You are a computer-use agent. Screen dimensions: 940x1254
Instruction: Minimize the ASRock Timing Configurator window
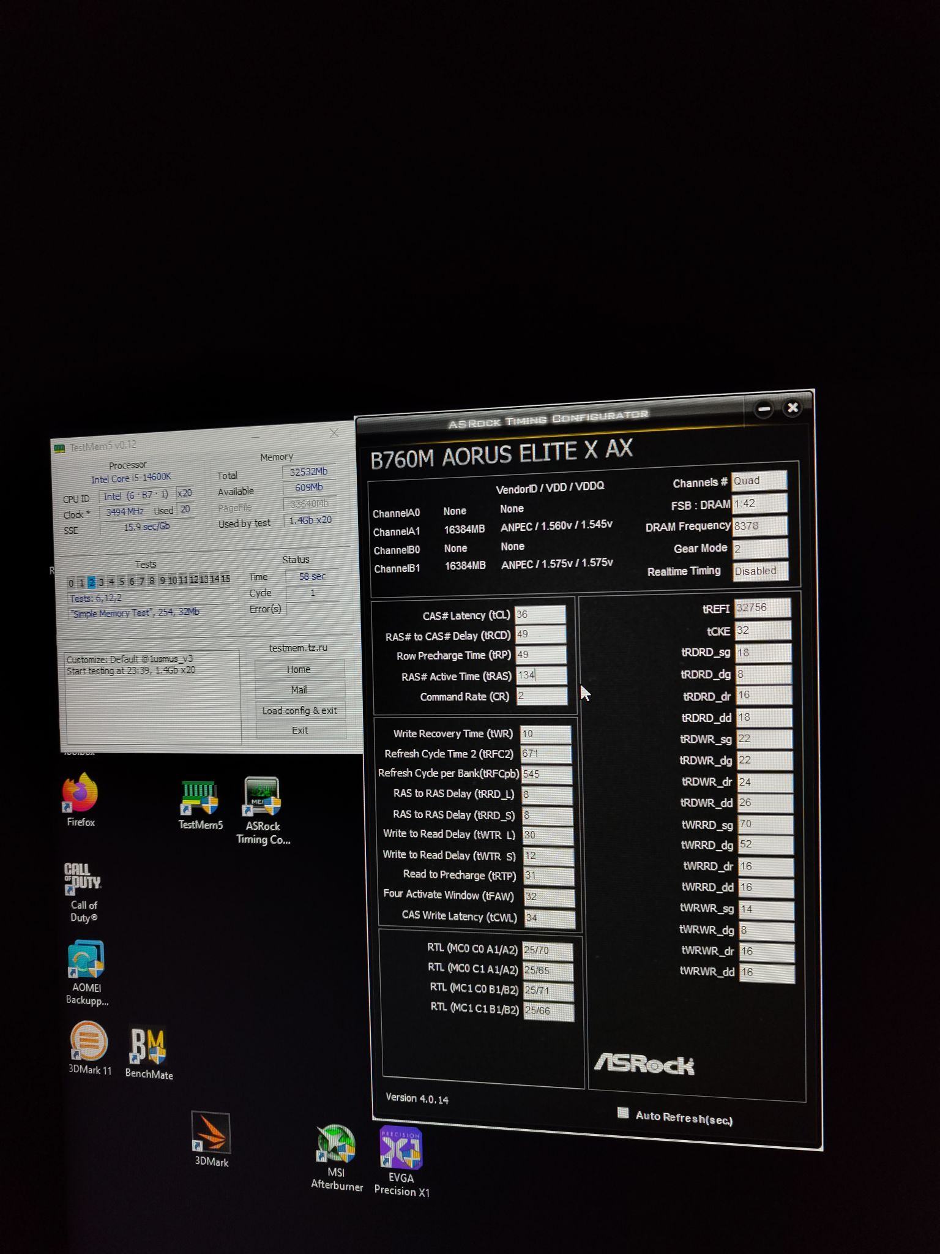[x=764, y=409]
